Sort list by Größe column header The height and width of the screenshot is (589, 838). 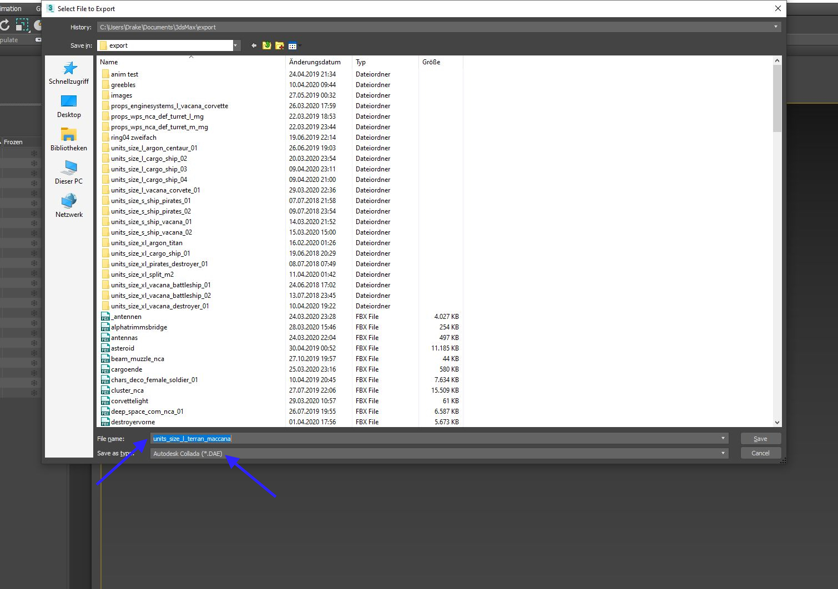(431, 62)
